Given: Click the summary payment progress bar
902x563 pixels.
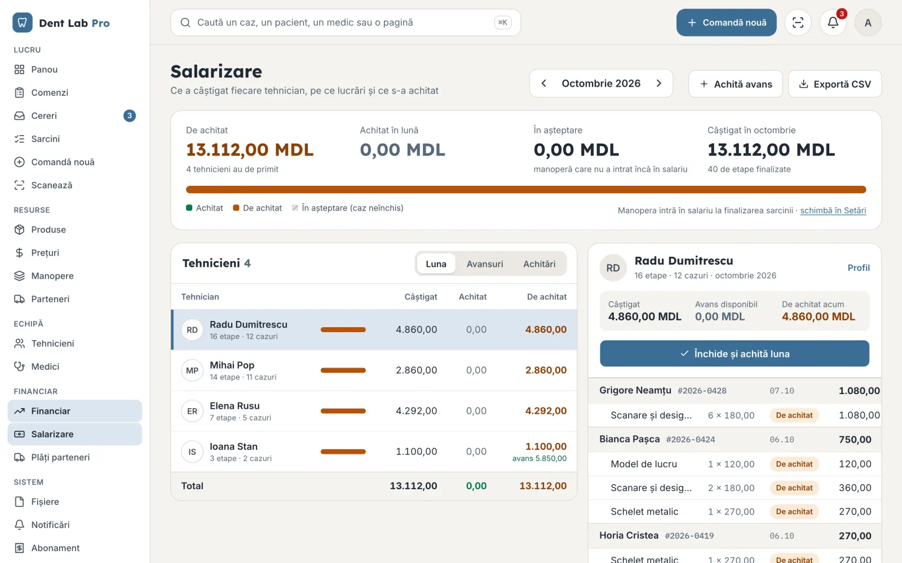Looking at the screenshot, I should coord(526,190).
